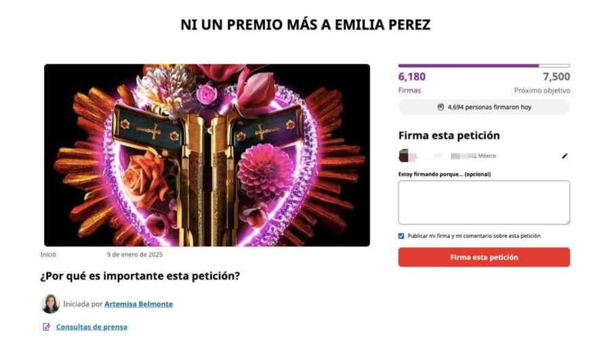
Task: Click the pencil edit icon beside México
Action: pos(565,156)
